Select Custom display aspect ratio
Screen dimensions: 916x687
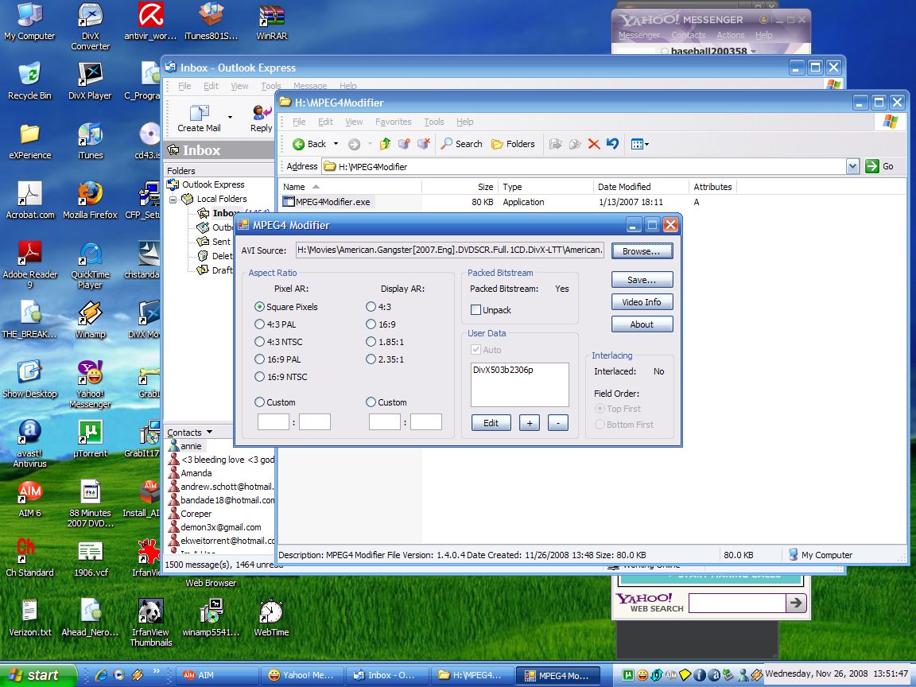[386, 402]
